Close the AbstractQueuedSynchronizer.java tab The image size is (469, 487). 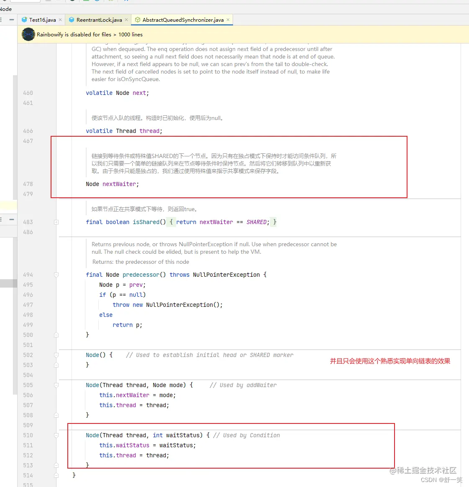228,20
